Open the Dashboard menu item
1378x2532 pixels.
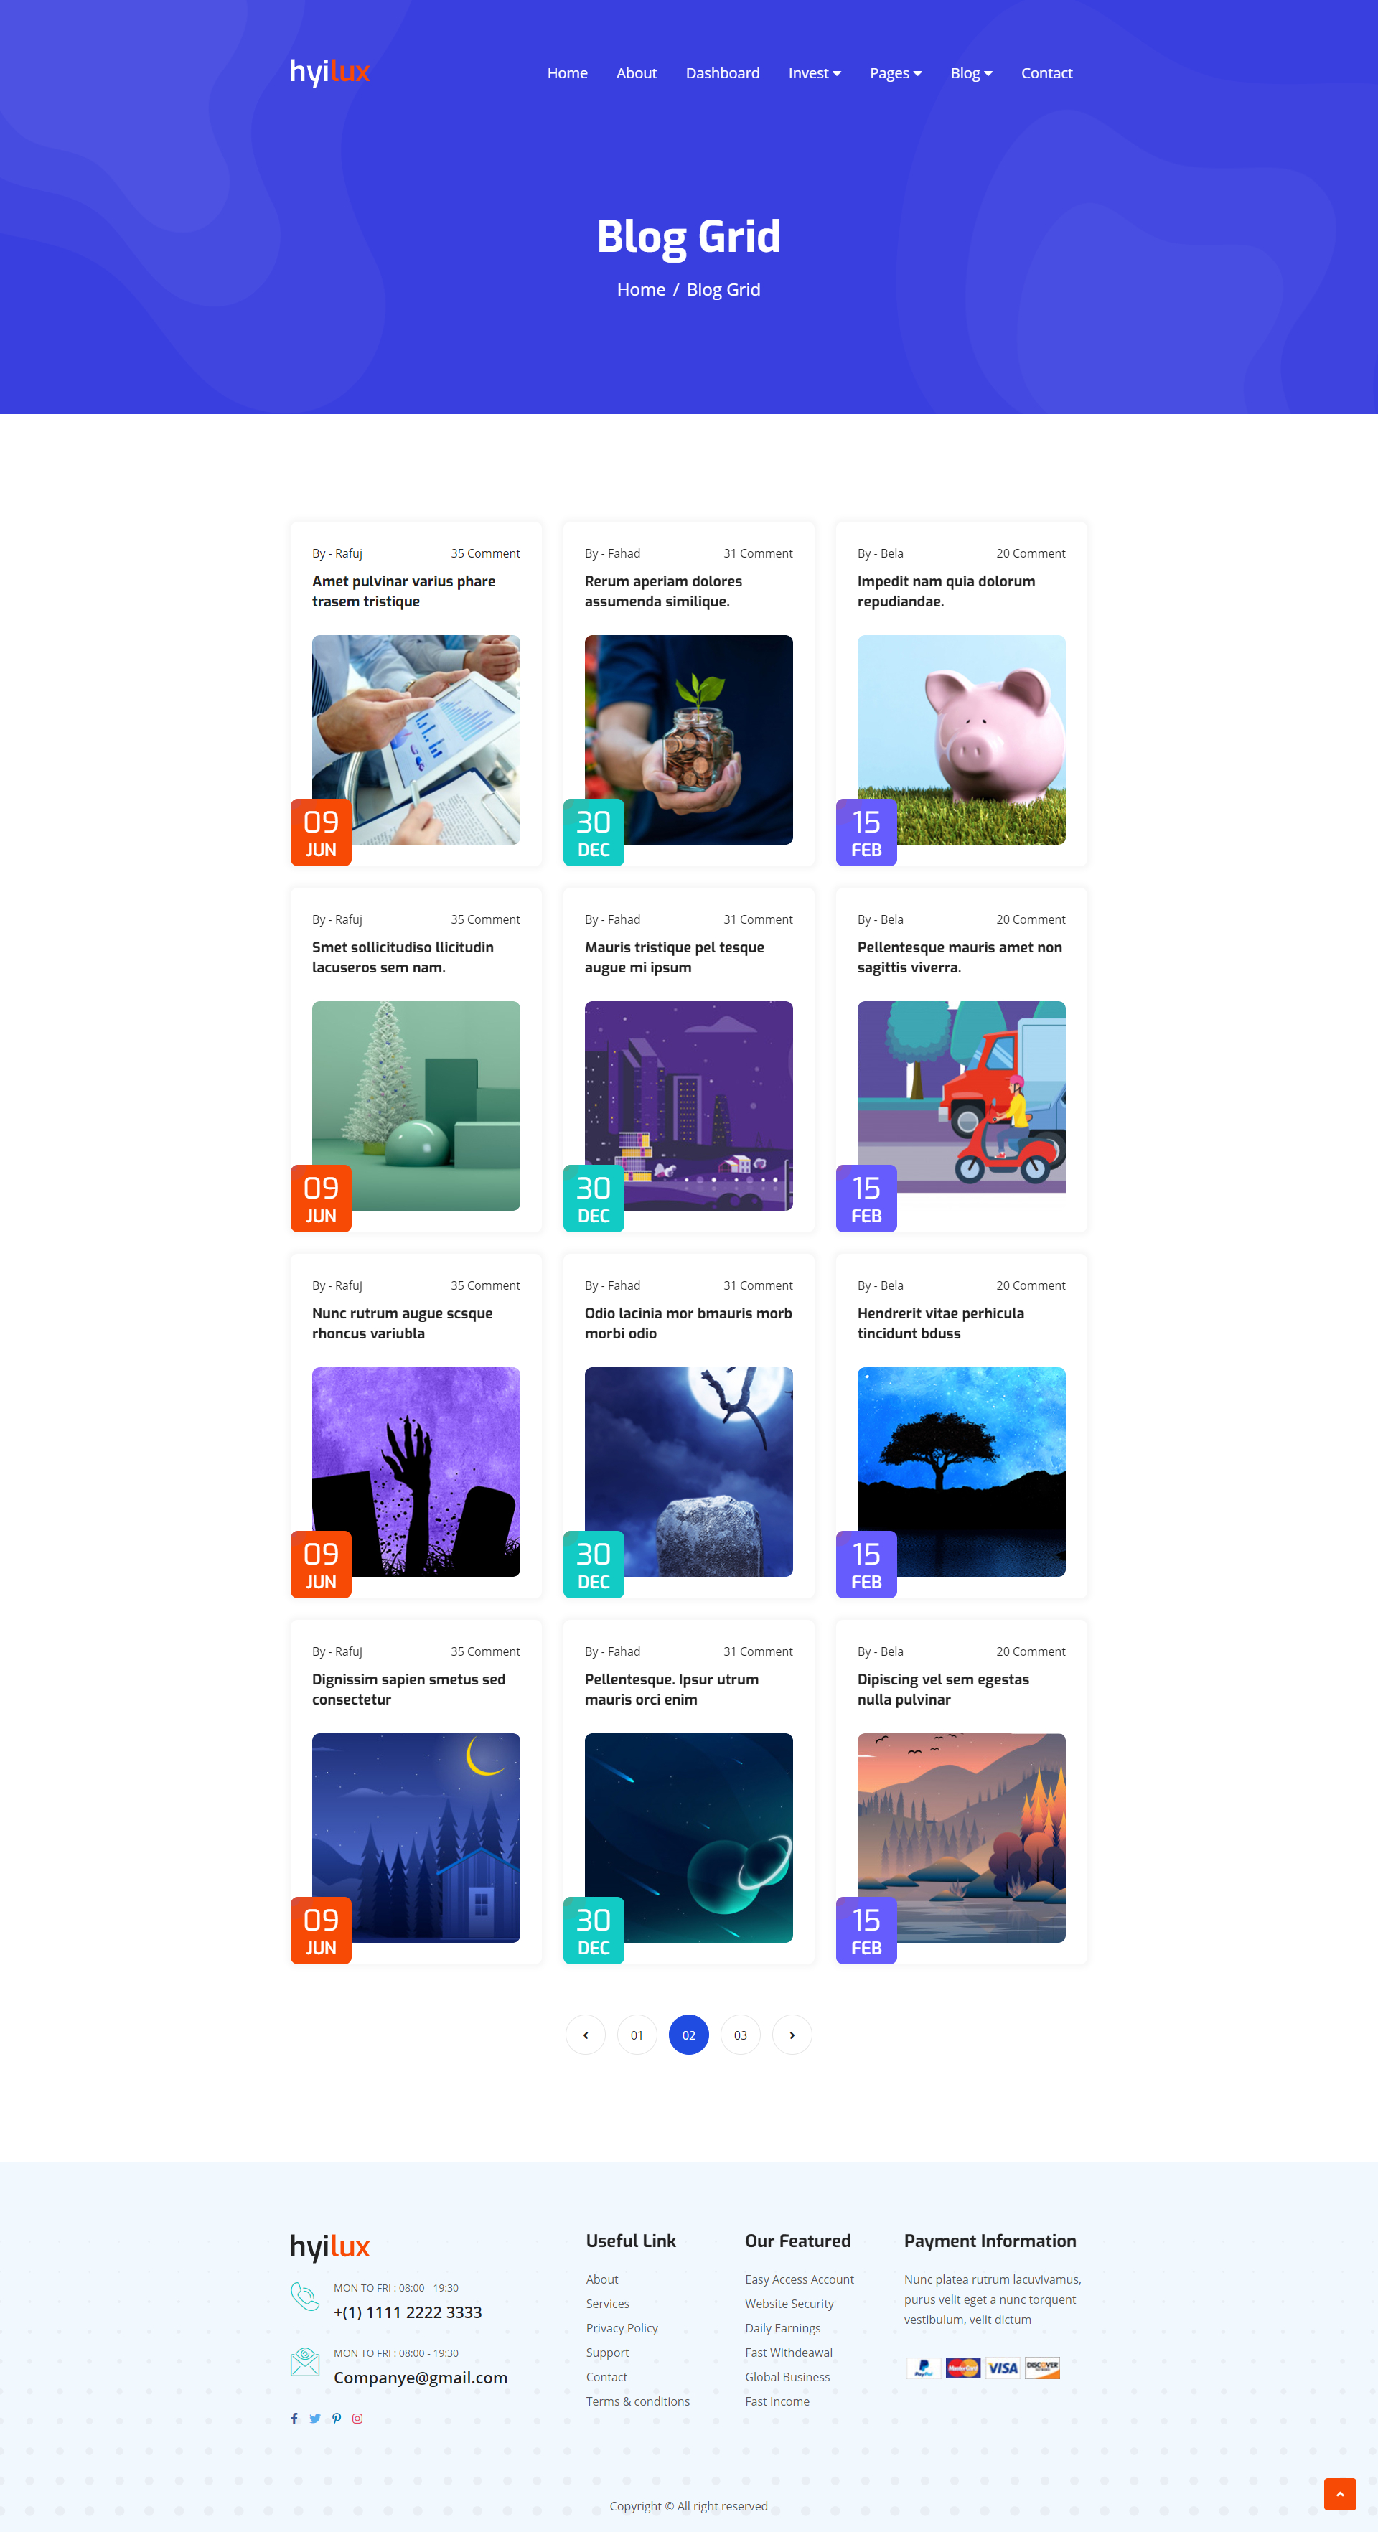click(723, 72)
